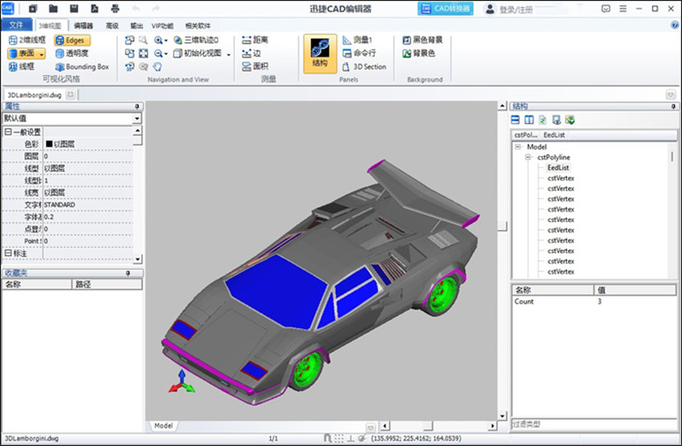682x446 pixels.
Task: Select the pan hand tool
Action: (157, 66)
